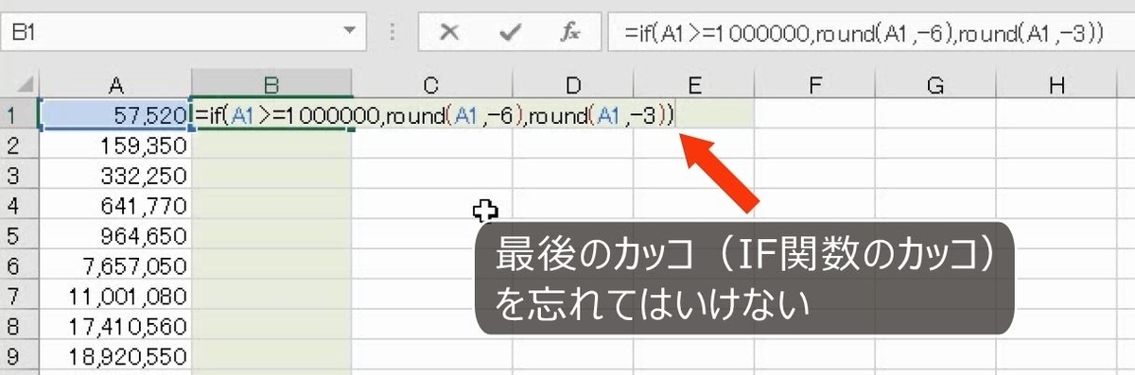The height and width of the screenshot is (375, 1135).
Task: Select row 6 header
Action: (x=20, y=265)
